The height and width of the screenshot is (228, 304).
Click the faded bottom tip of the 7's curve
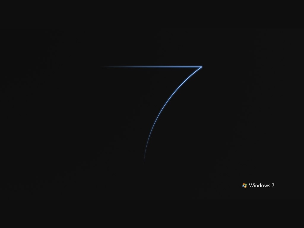(144, 162)
